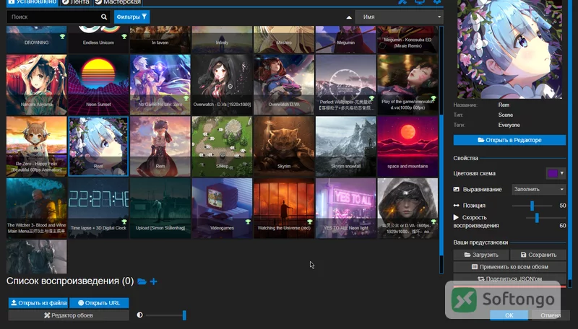The image size is (578, 329).
Task: Select the Perfect Wallpaper clock thumbnail
Action: [346, 84]
